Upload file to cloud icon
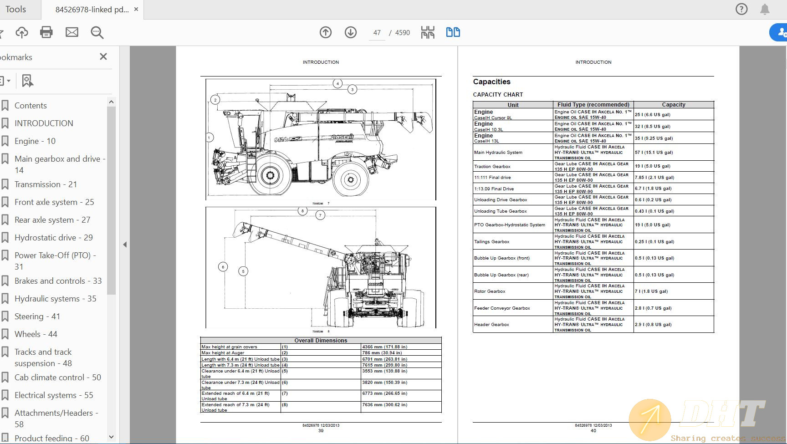 (22, 32)
